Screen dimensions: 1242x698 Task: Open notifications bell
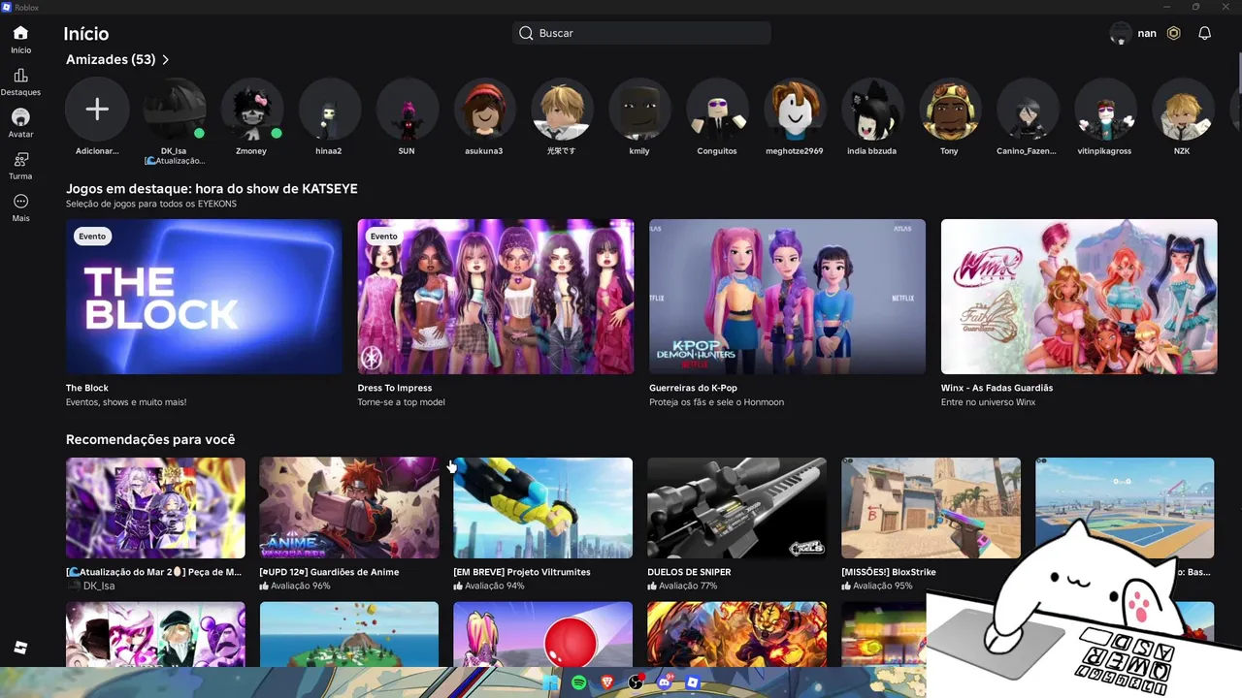tap(1204, 33)
